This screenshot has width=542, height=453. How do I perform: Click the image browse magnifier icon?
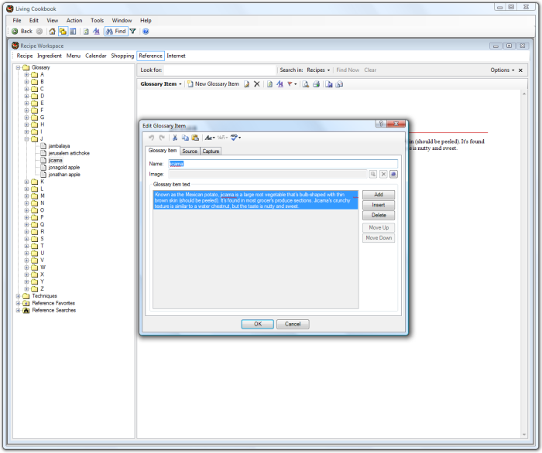pyautogui.click(x=373, y=174)
